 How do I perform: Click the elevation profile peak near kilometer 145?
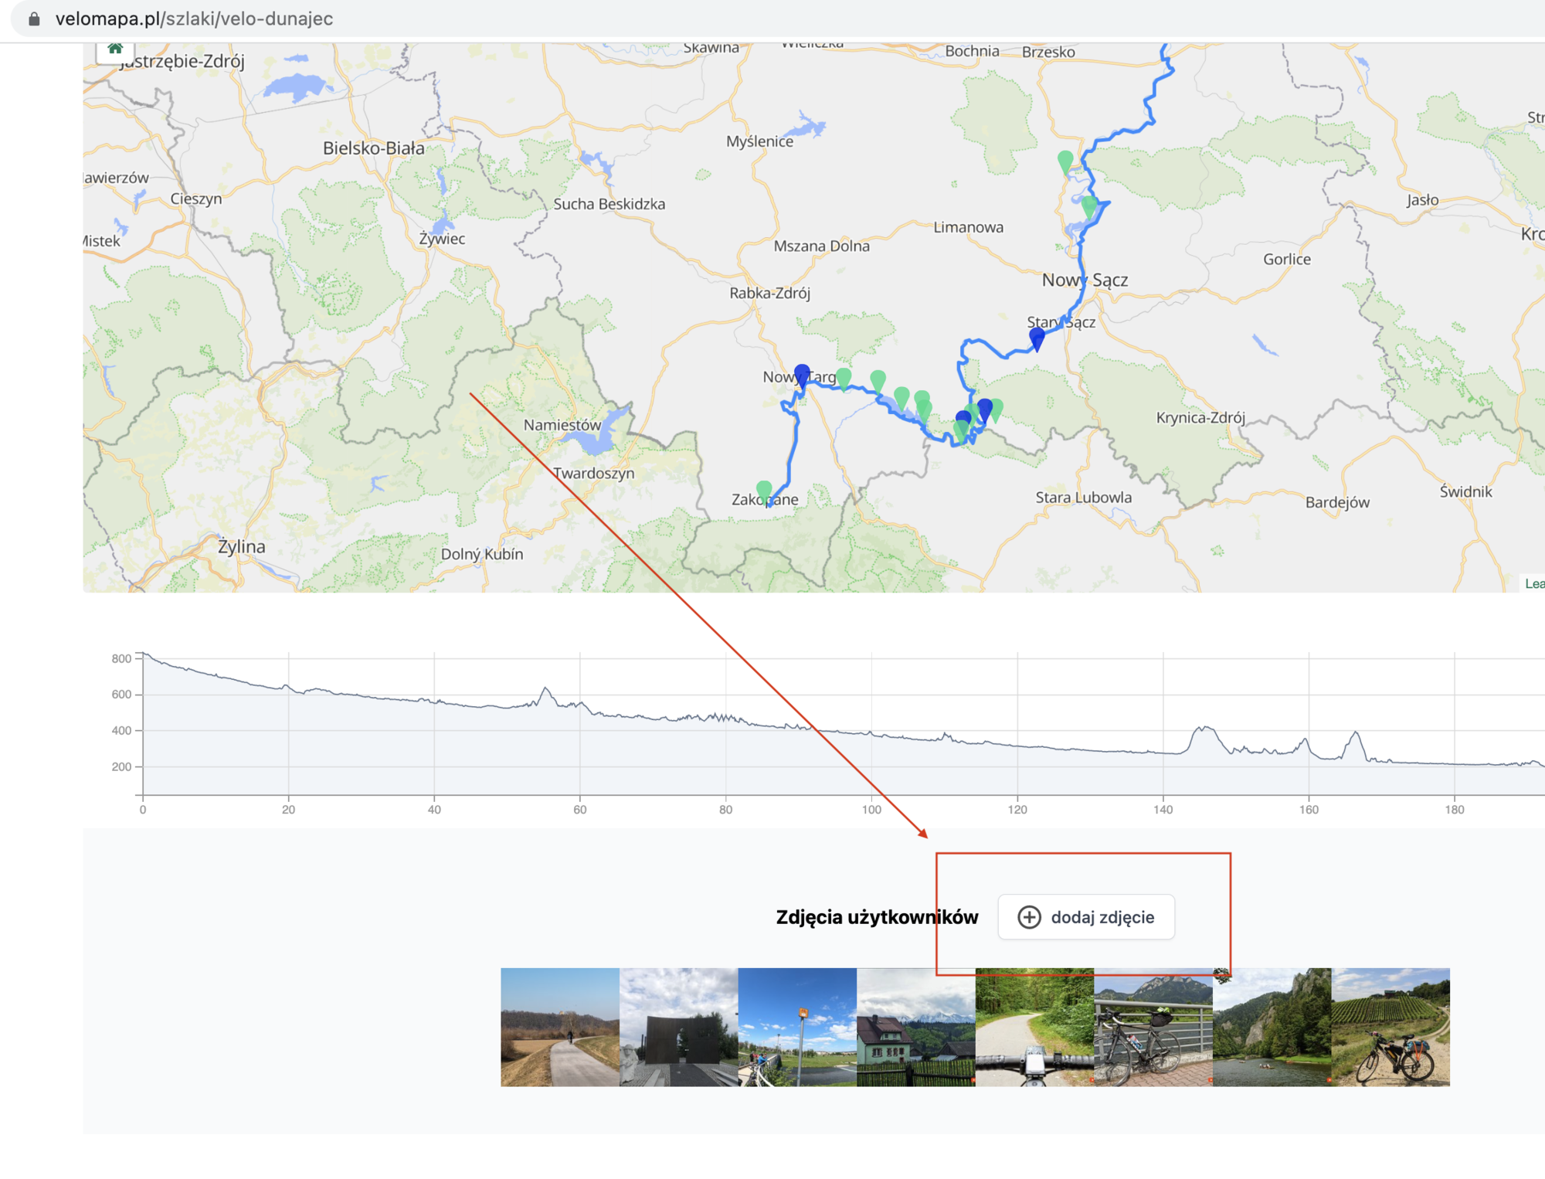coord(1204,727)
